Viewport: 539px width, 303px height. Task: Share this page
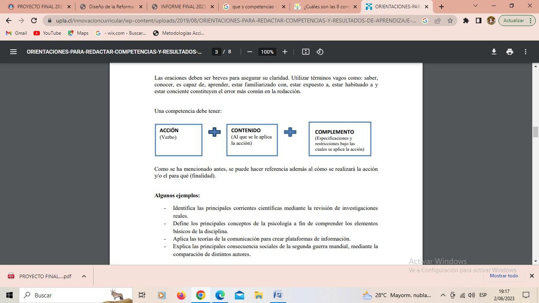point(438,21)
